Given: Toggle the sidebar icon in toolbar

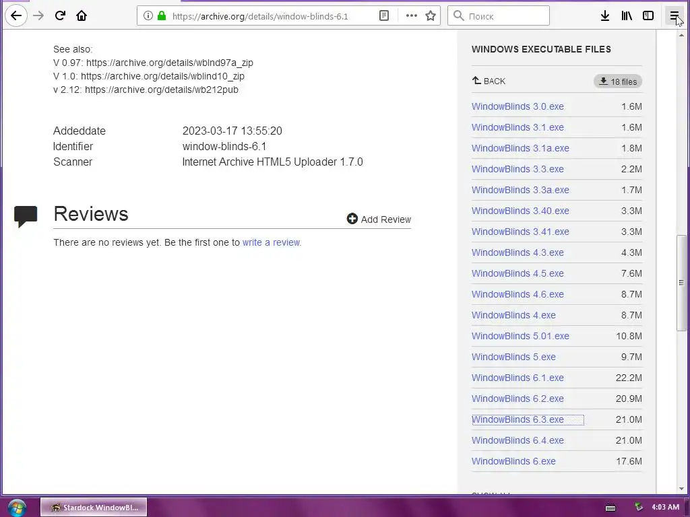Looking at the screenshot, I should (x=648, y=16).
